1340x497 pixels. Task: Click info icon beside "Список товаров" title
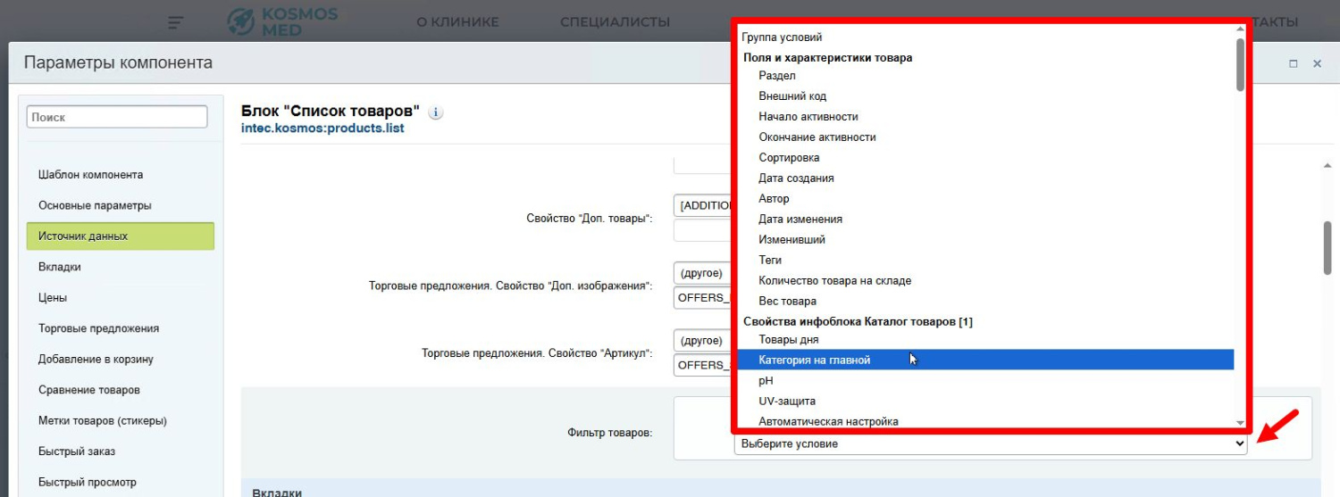point(435,112)
